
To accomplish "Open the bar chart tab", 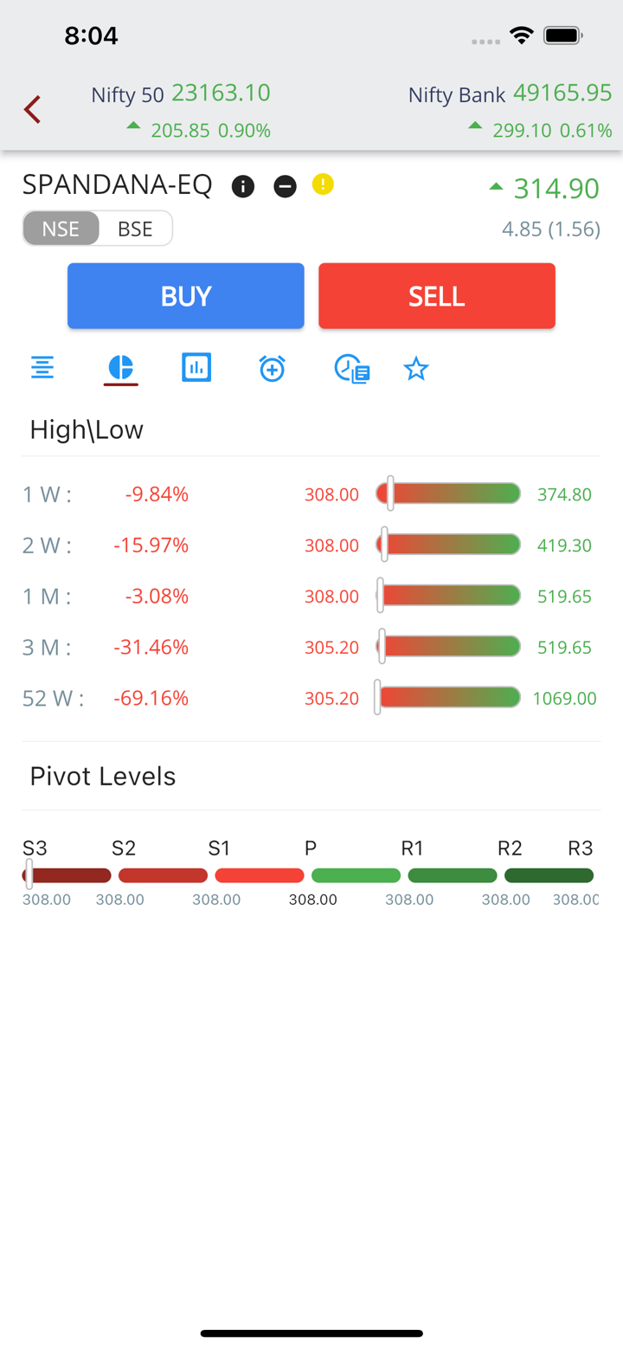I will (196, 368).
